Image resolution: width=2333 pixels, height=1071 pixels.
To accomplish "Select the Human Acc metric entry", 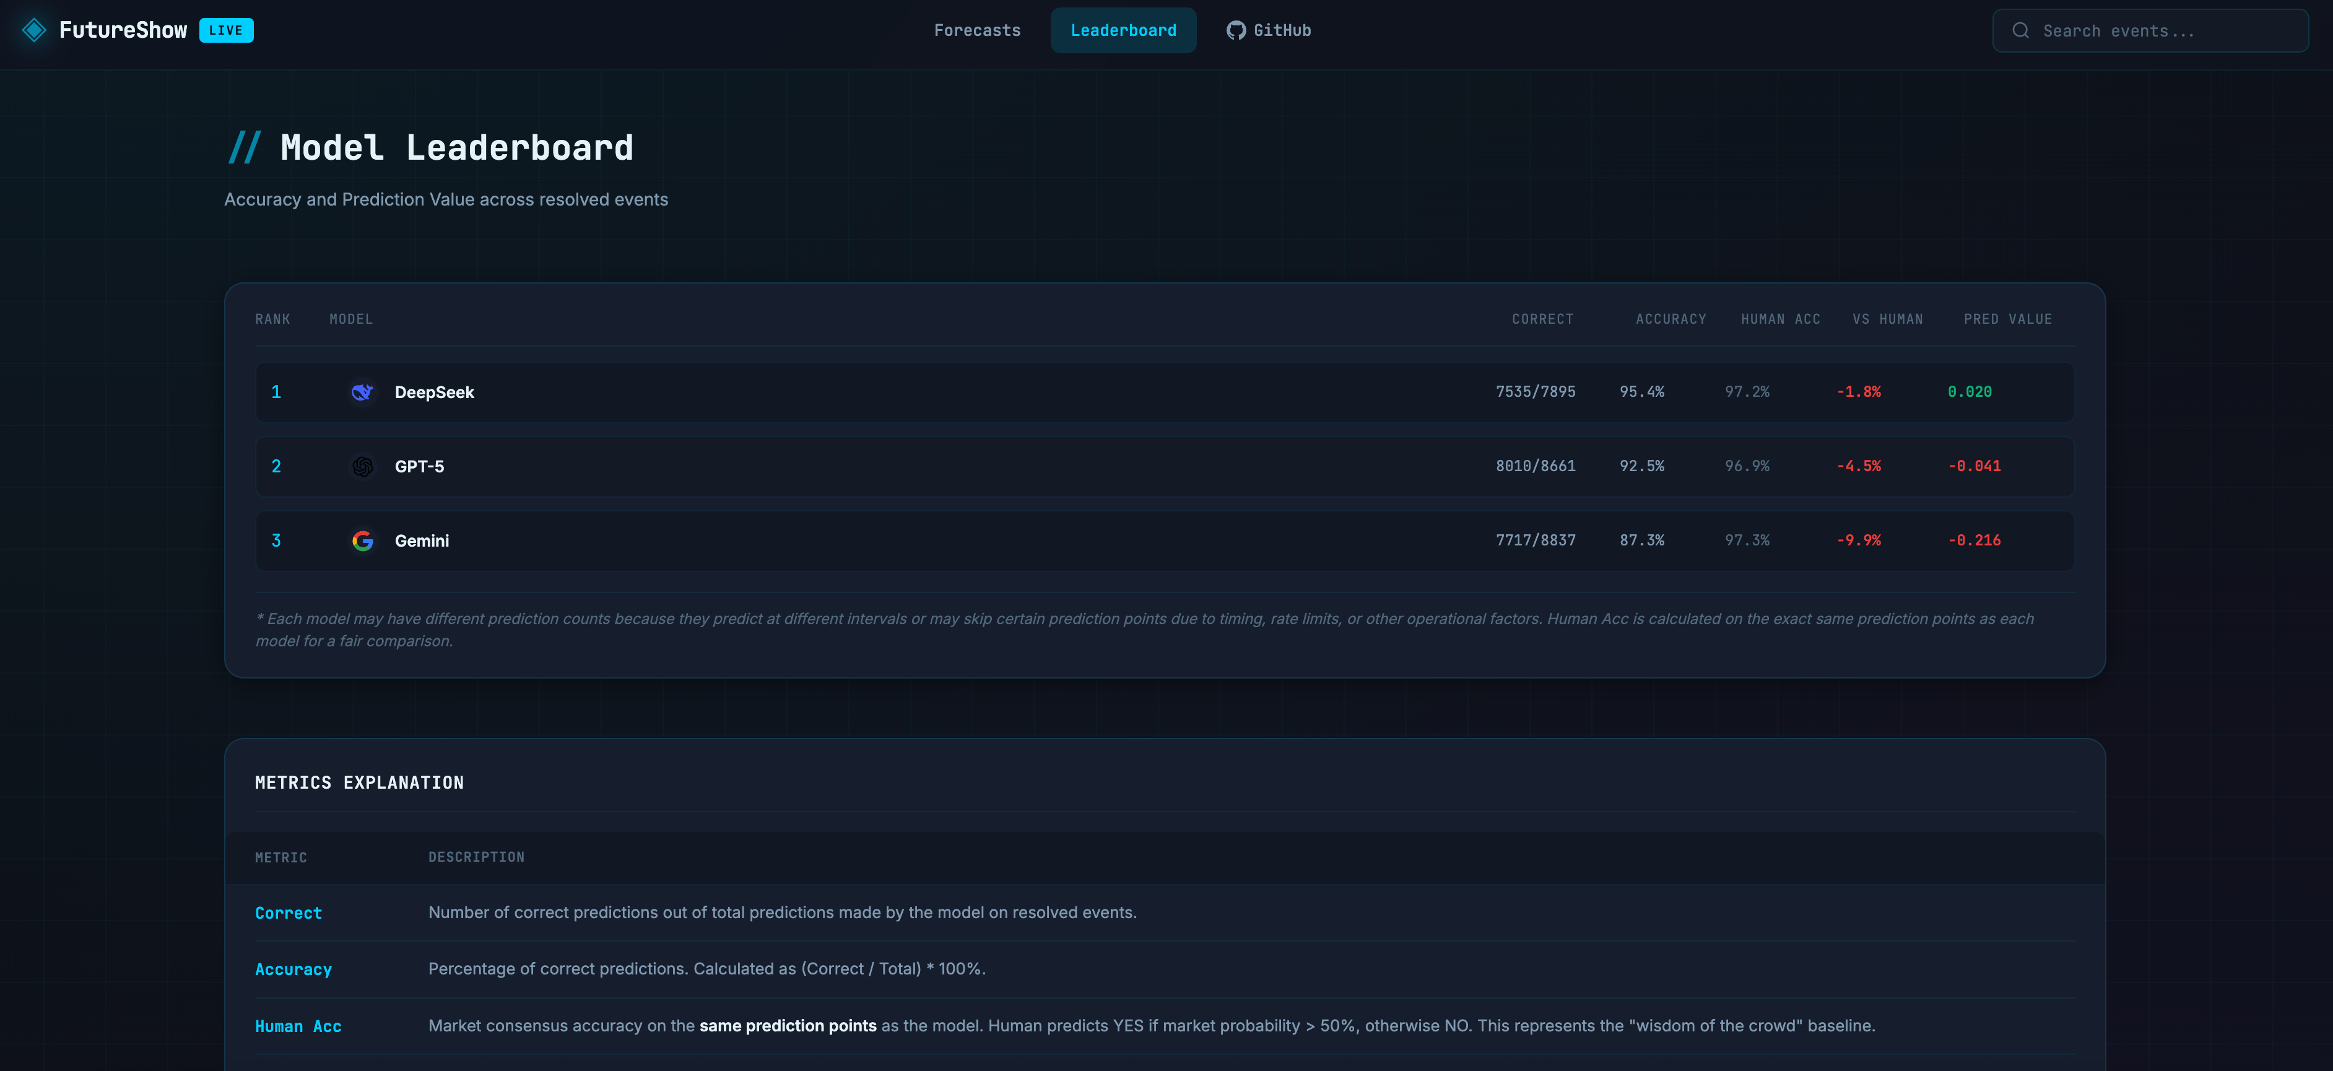I will [x=298, y=1026].
